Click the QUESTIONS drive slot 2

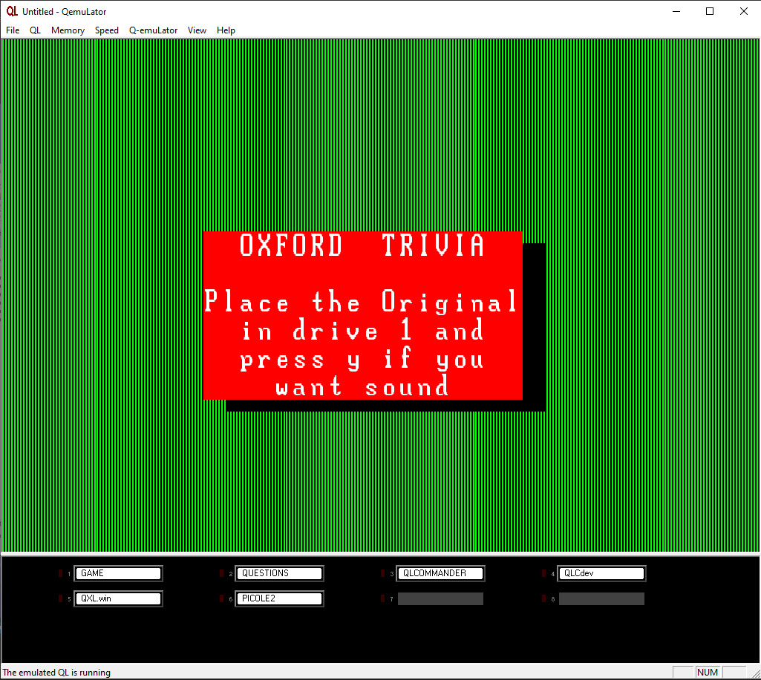tap(280, 573)
